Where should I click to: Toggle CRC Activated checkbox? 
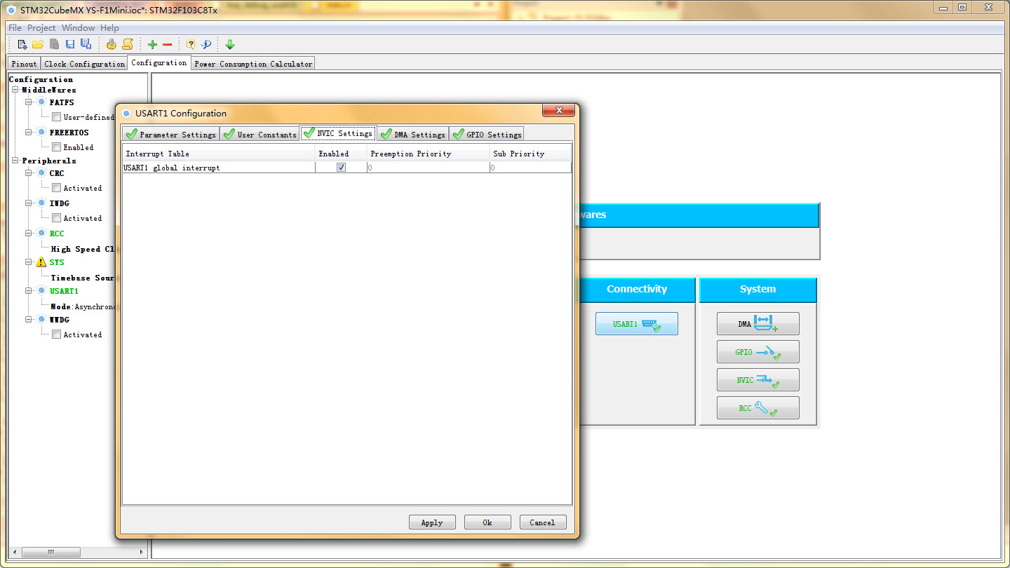[x=56, y=188]
